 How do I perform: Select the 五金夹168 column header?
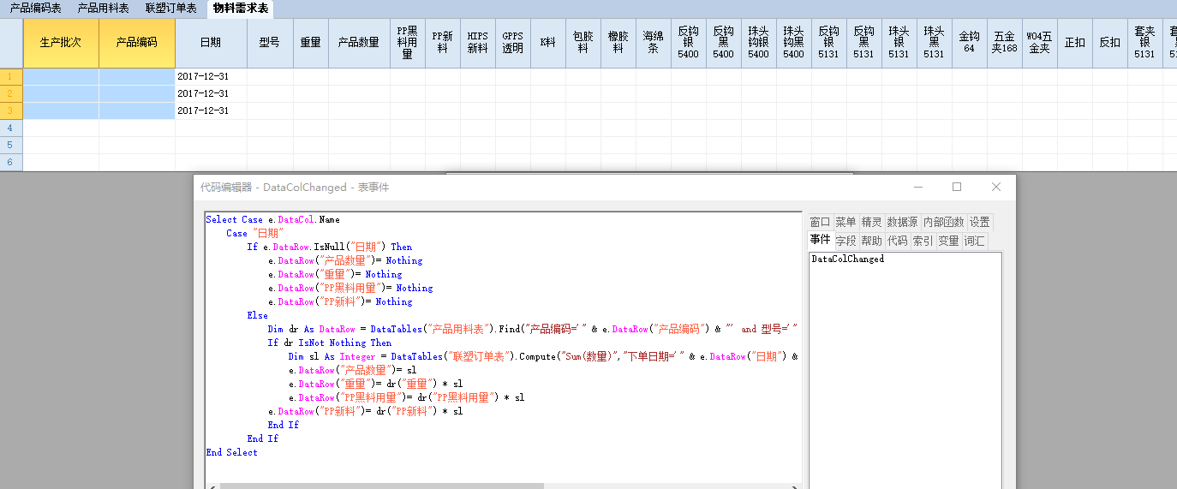point(1004,43)
